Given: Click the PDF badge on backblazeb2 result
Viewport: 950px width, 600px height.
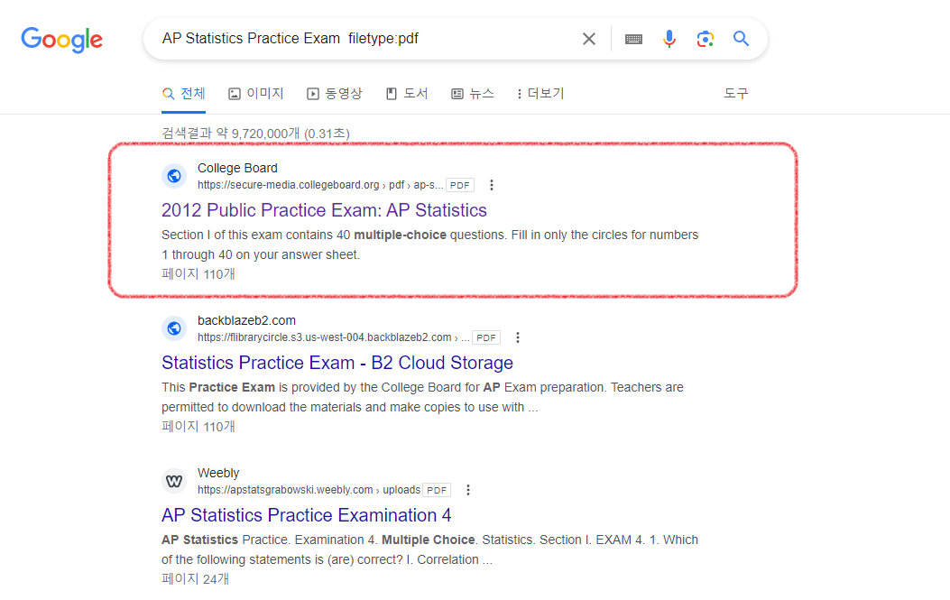Looking at the screenshot, I should coord(486,337).
